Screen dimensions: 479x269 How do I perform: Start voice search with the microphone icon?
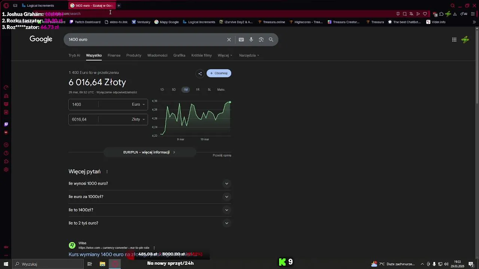251,40
